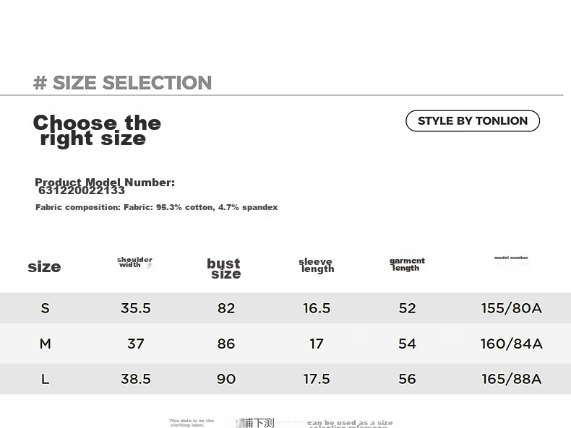Select the L size row label
Screen dimensions: 571x428
click(45, 379)
